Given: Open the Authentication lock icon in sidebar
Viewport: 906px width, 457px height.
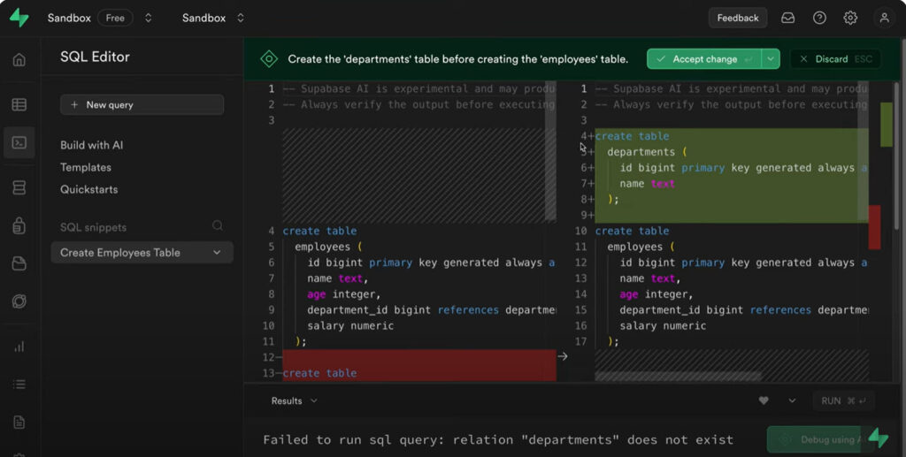Looking at the screenshot, I should click(19, 226).
